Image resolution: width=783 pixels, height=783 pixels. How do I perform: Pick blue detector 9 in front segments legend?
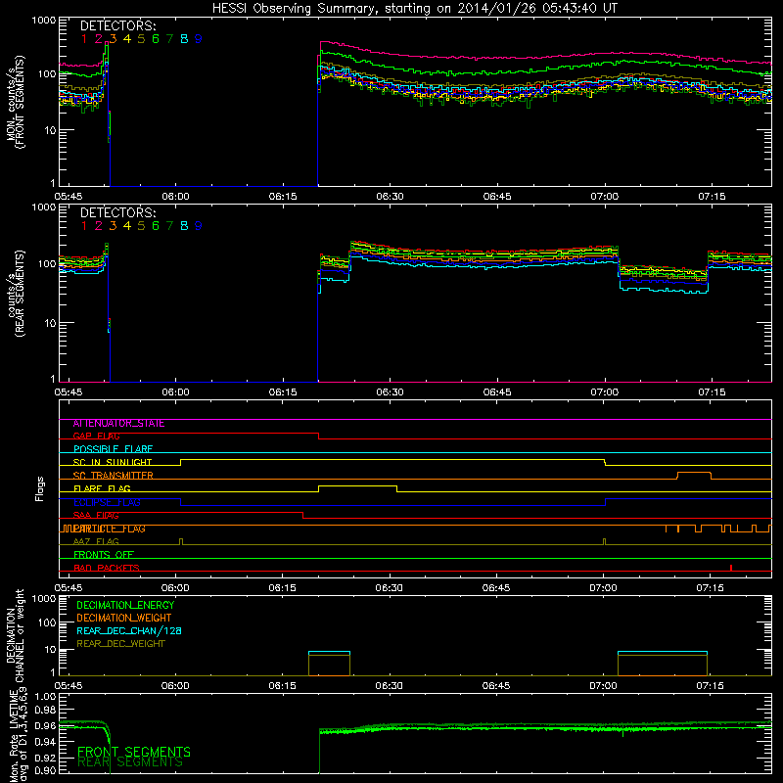pyautogui.click(x=199, y=39)
